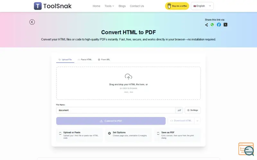Open the Contact Us page
Screen dimensions: 257x160
[137, 6]
